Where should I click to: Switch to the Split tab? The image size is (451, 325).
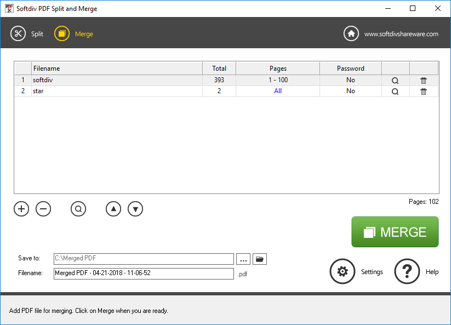click(x=27, y=34)
